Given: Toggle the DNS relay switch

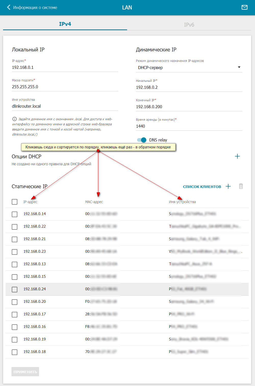Looking at the screenshot, I should 142,140.
